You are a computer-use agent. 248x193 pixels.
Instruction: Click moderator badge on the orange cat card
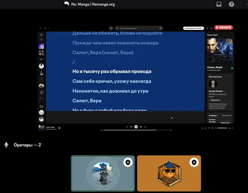[194, 162]
